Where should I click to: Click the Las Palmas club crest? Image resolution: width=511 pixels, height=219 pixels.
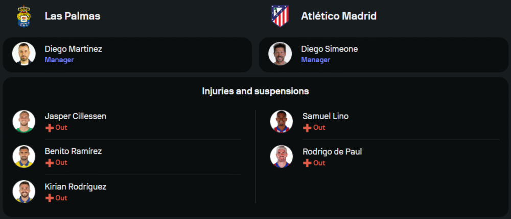coord(24,16)
